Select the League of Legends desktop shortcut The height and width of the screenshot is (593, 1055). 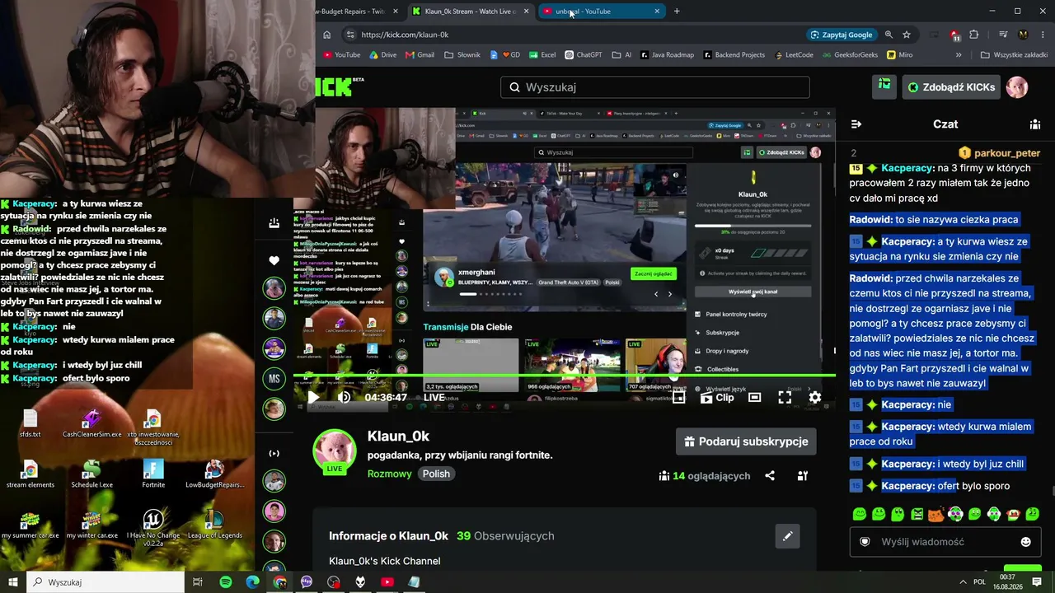(214, 525)
